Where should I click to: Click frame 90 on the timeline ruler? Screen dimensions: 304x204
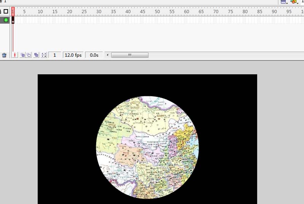click(274, 12)
